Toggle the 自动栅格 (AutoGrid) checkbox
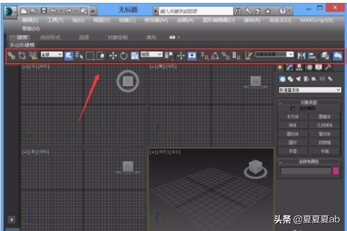Image resolution: width=347 pixels, height=231 pixels. (x=293, y=109)
